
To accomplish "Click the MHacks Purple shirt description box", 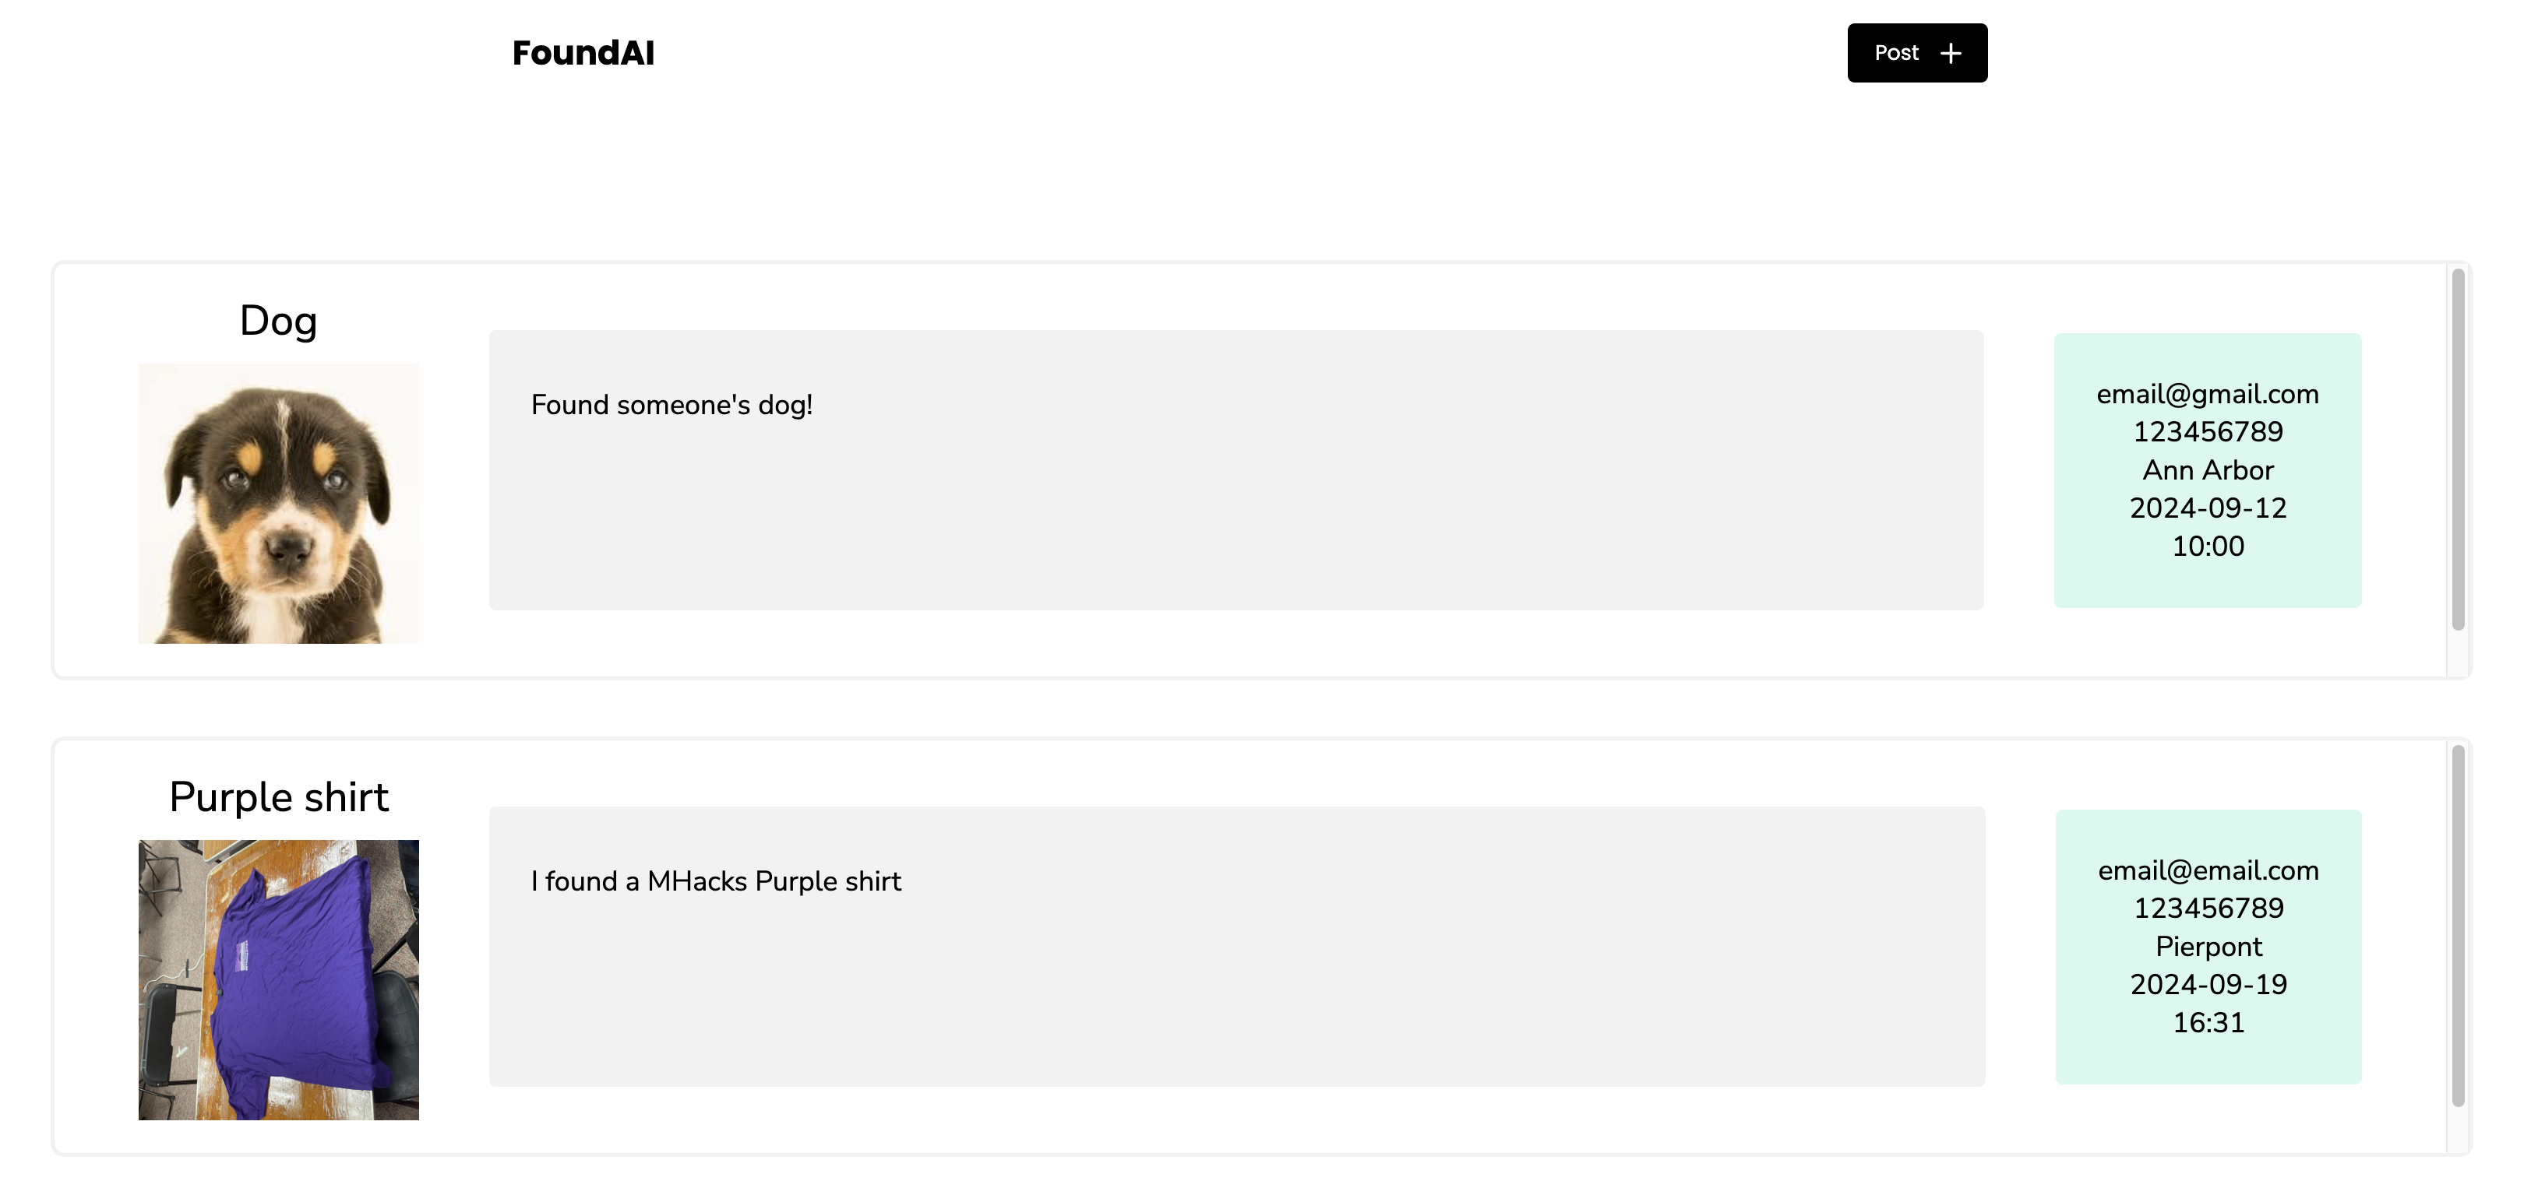I will (1238, 946).
